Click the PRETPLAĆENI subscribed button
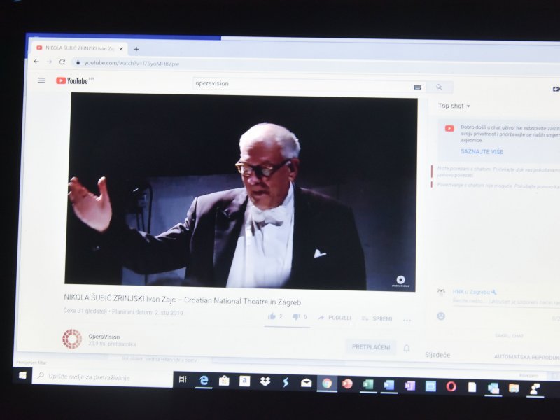 [x=371, y=346]
